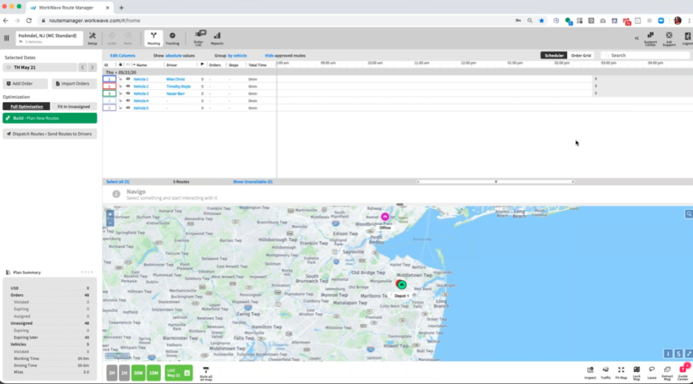Reload the page in the browser
This screenshot has width=693, height=384.
pyautogui.click(x=28, y=20)
